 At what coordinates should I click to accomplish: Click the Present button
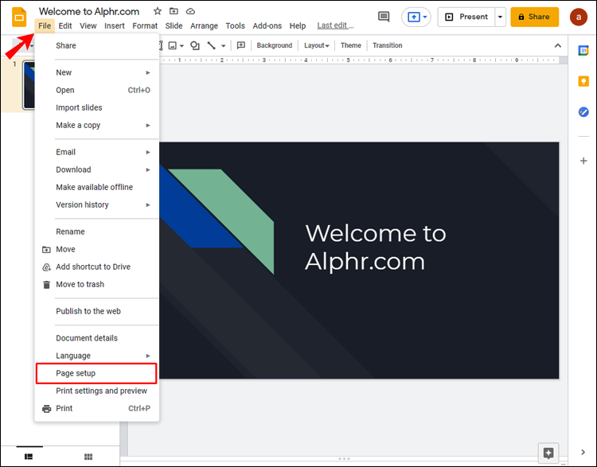(466, 17)
